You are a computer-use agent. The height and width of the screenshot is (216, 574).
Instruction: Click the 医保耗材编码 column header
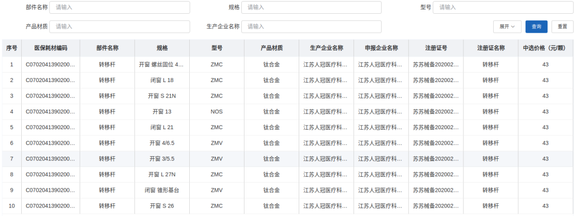(x=51, y=48)
